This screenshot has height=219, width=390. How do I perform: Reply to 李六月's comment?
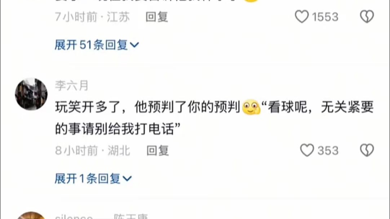[x=158, y=151]
